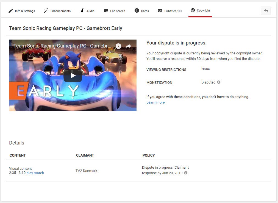Click the 'Your dispute is in progress.' heading
This screenshot has width=278, height=203.
pyautogui.click(x=176, y=43)
